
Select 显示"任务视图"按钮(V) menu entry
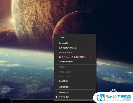click(75, 48)
